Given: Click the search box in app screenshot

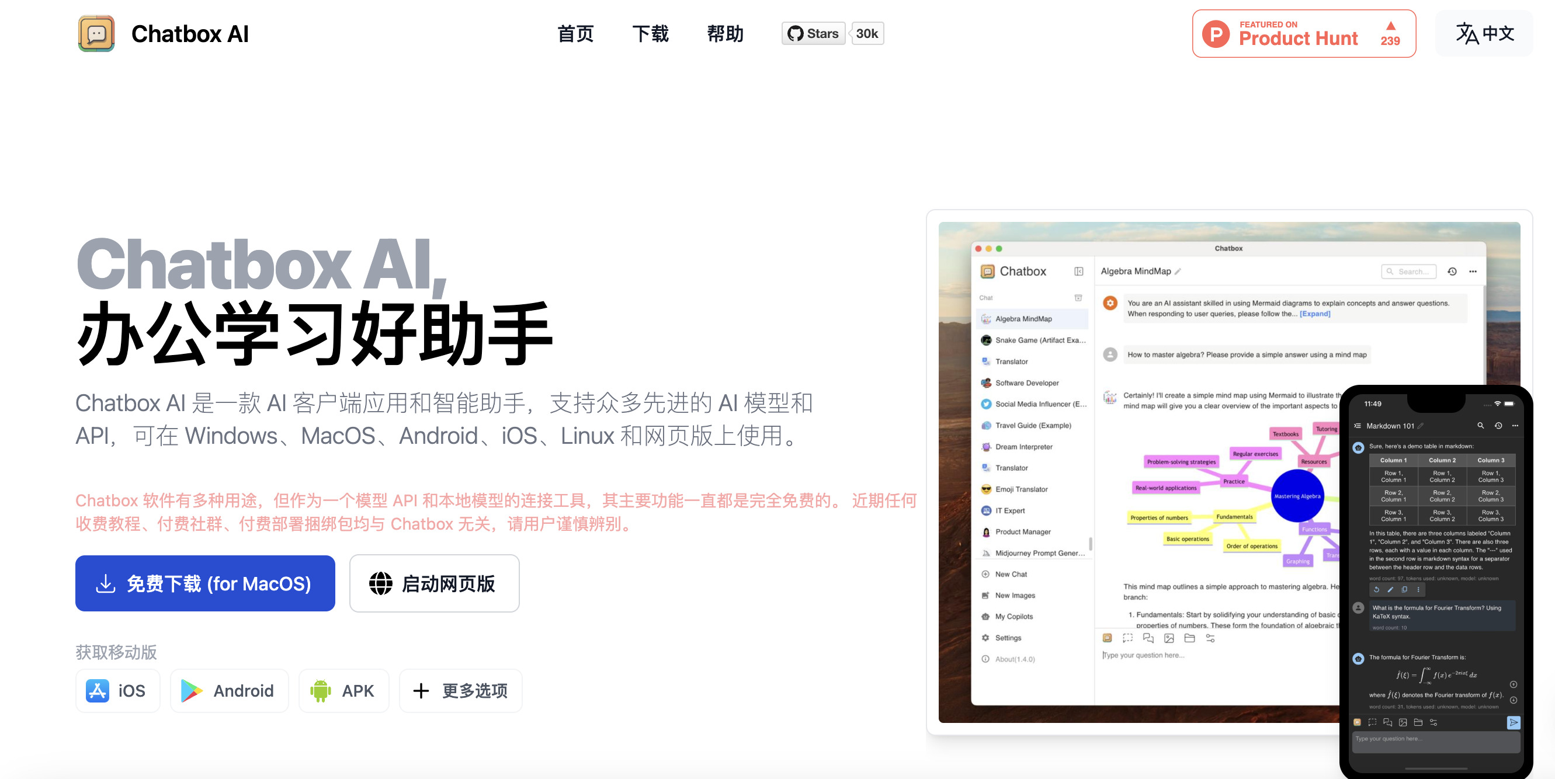Looking at the screenshot, I should click(1410, 272).
